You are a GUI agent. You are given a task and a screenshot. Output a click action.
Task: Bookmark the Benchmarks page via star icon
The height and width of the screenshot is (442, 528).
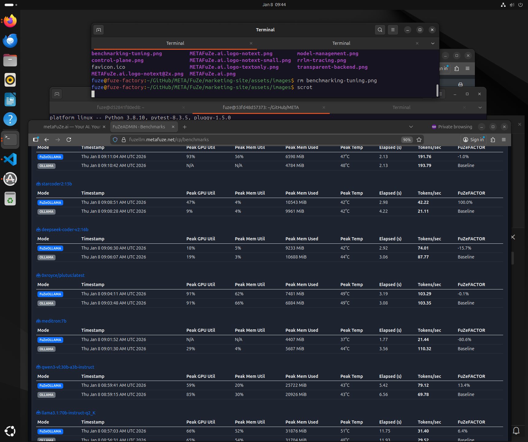click(x=419, y=140)
